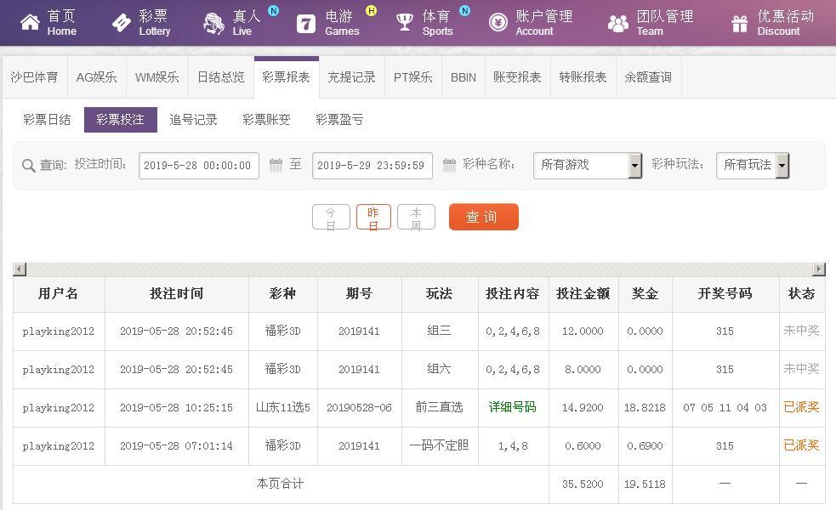The width and height of the screenshot is (836, 510).
Task: Click the 投注时间 column header
Action: coord(177,293)
